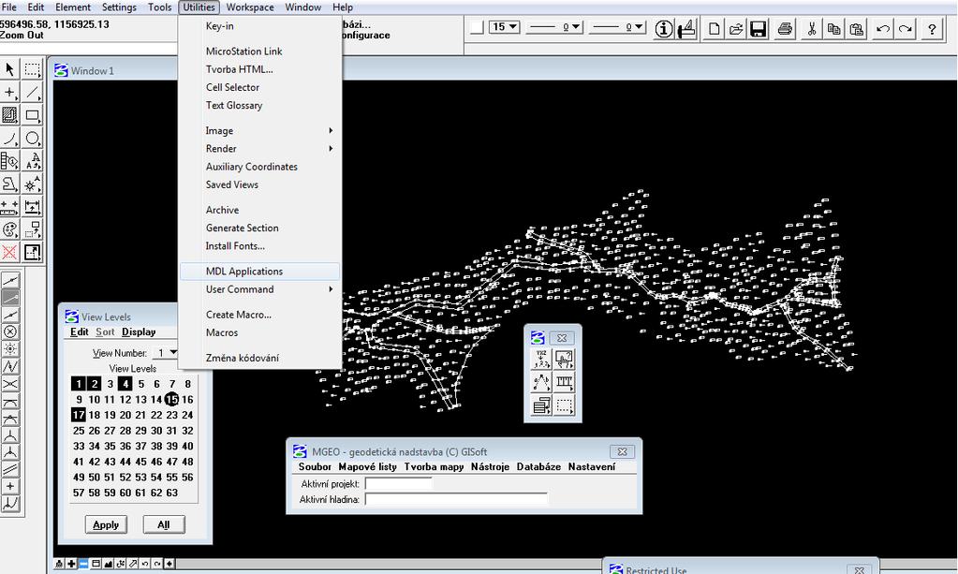This screenshot has width=958, height=574.
Task: Open Display menu in View Levels
Action: [x=138, y=331]
